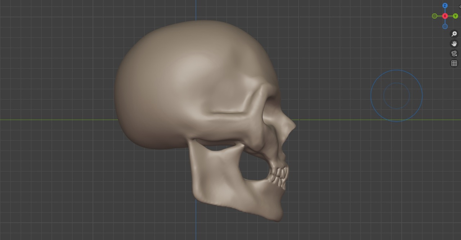
Task: Click the hand pan view icon
Action: (x=454, y=44)
